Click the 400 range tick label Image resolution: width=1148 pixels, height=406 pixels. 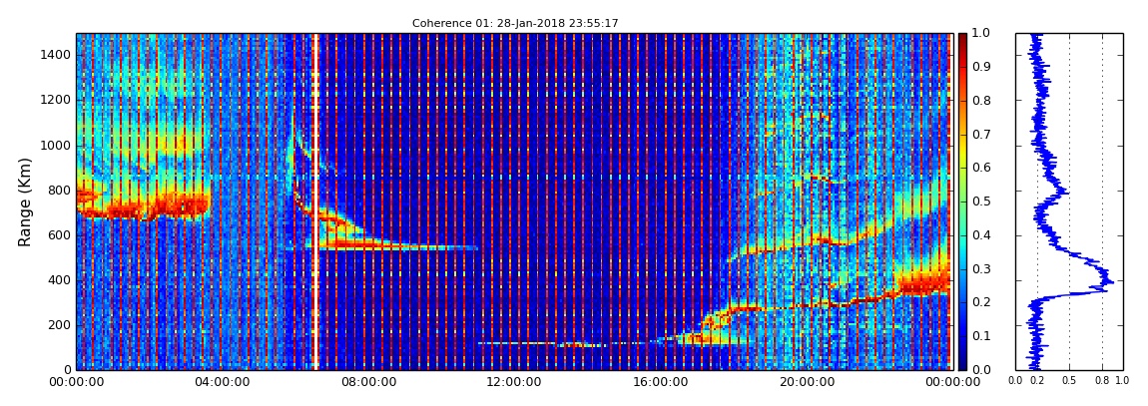[59, 280]
